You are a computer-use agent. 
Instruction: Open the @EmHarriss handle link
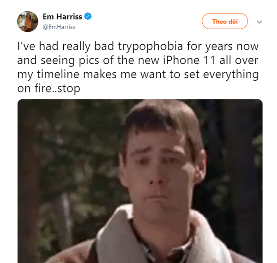click(x=59, y=27)
